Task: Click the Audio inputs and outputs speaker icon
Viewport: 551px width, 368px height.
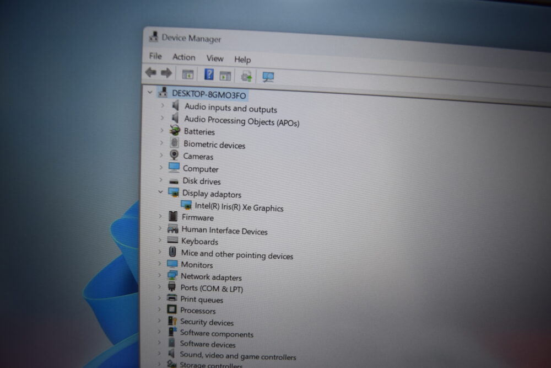Action: (x=176, y=105)
